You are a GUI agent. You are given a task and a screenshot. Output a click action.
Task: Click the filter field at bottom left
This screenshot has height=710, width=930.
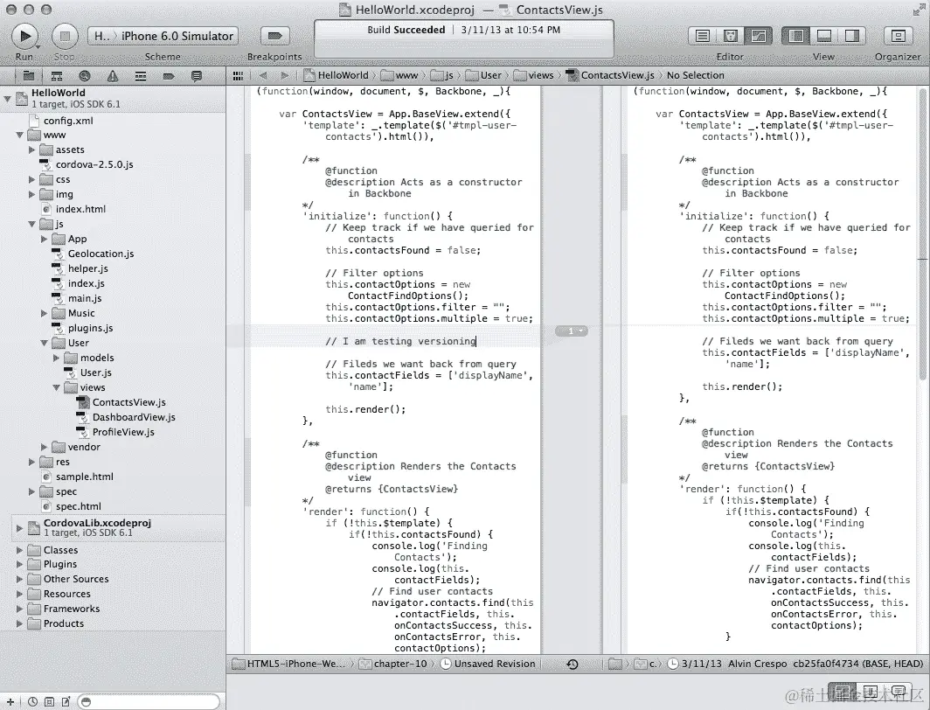pyautogui.click(x=149, y=701)
